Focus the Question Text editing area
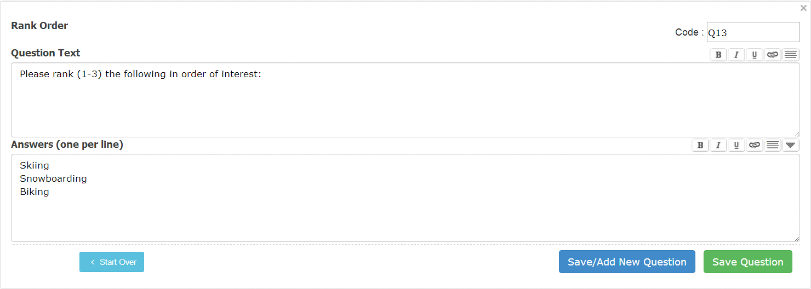Image resolution: width=811 pixels, height=289 pixels. [x=405, y=100]
